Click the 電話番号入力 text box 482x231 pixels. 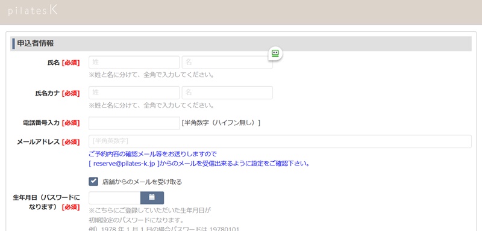134,123
